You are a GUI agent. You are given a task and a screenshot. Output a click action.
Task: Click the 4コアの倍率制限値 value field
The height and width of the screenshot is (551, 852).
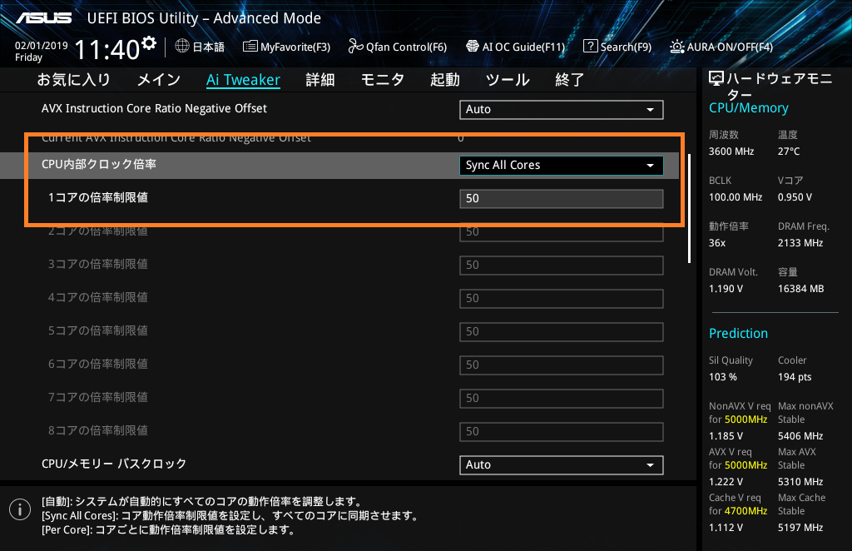click(x=562, y=298)
